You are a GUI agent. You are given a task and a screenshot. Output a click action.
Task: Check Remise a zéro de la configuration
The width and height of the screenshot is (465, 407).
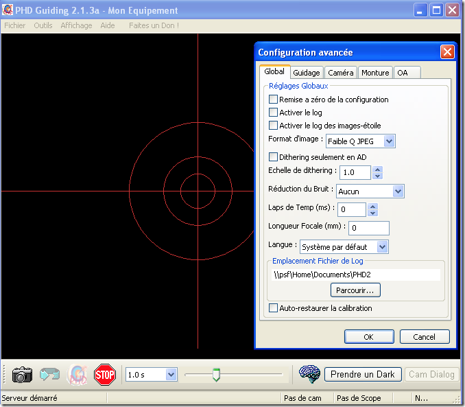(x=273, y=99)
